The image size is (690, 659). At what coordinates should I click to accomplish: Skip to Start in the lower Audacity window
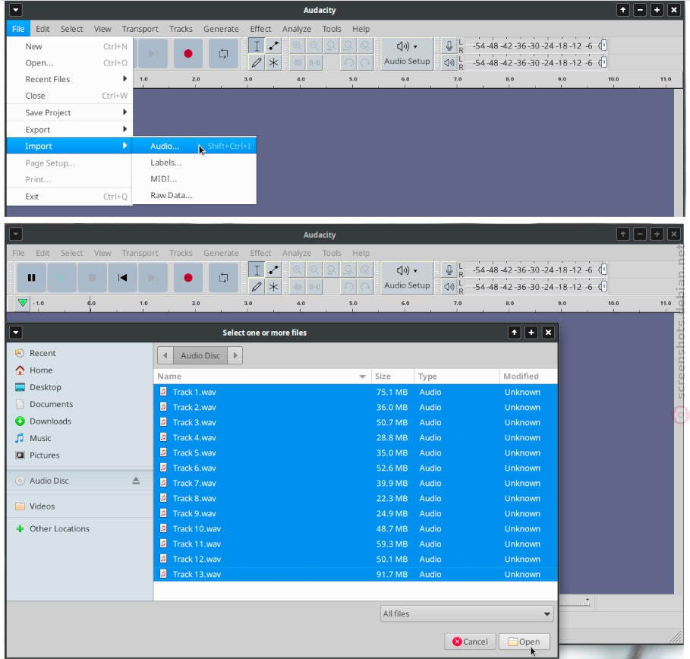pos(122,278)
